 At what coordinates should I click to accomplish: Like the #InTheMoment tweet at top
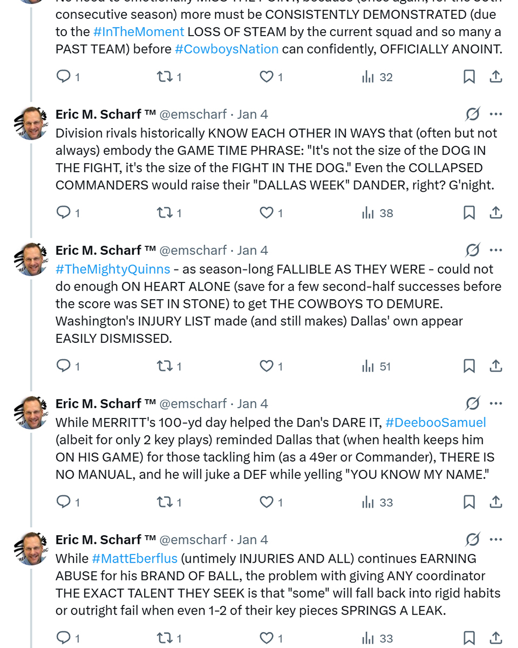[x=267, y=77]
